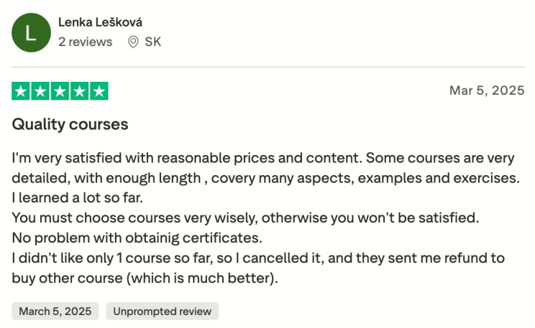Click the fifth green rating star
This screenshot has height=328, width=535.
[x=99, y=91]
